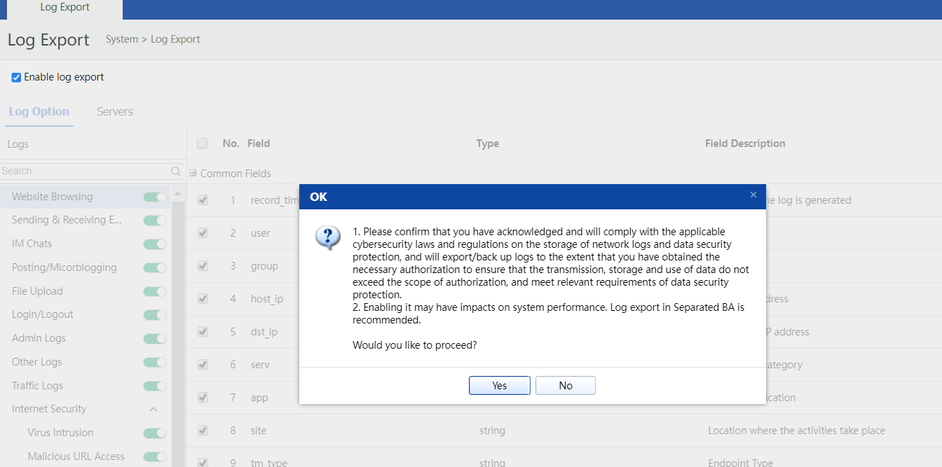Click scroll-up arrow in Logs list

click(x=177, y=193)
